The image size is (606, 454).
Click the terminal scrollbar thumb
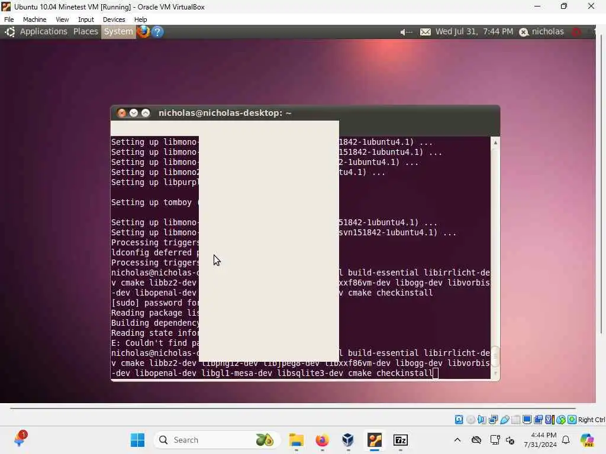point(495,356)
